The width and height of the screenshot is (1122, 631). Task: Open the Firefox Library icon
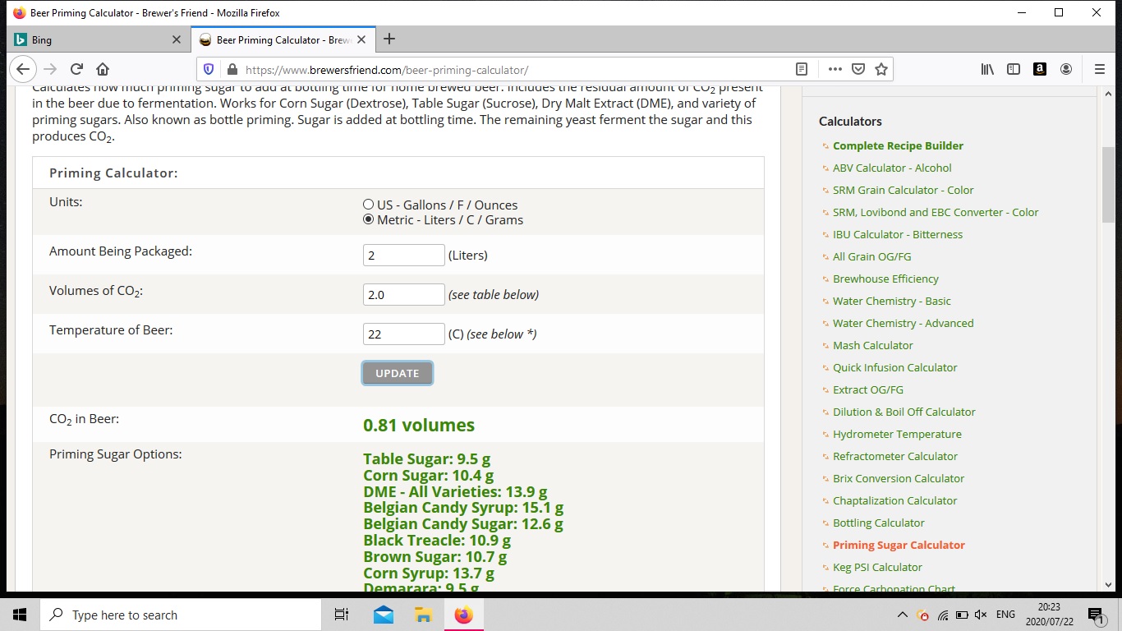point(987,70)
